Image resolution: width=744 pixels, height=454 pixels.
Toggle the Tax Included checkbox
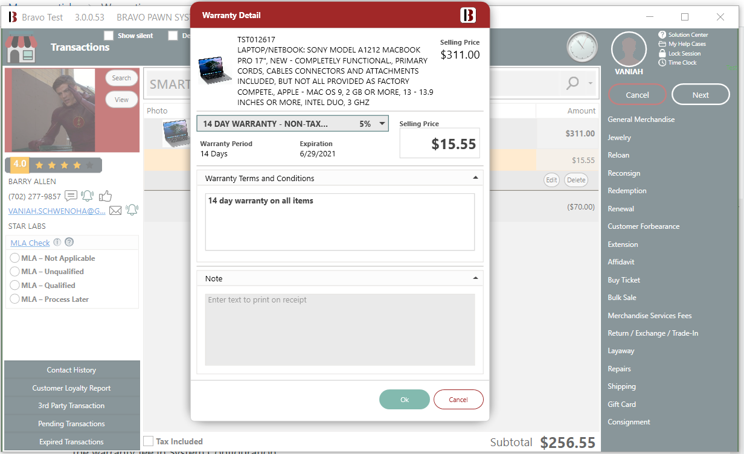coord(149,441)
